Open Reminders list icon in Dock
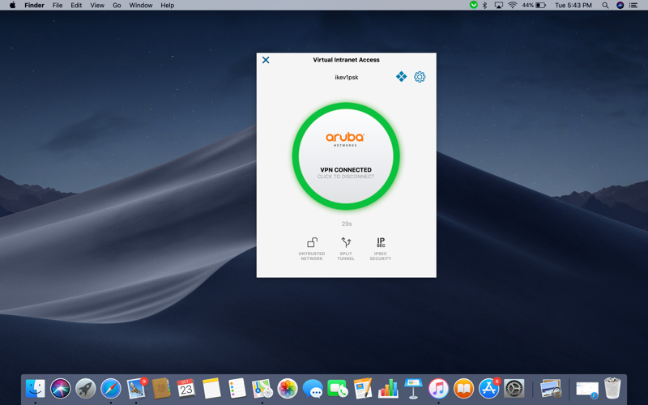This screenshot has width=648, height=405. (x=237, y=389)
